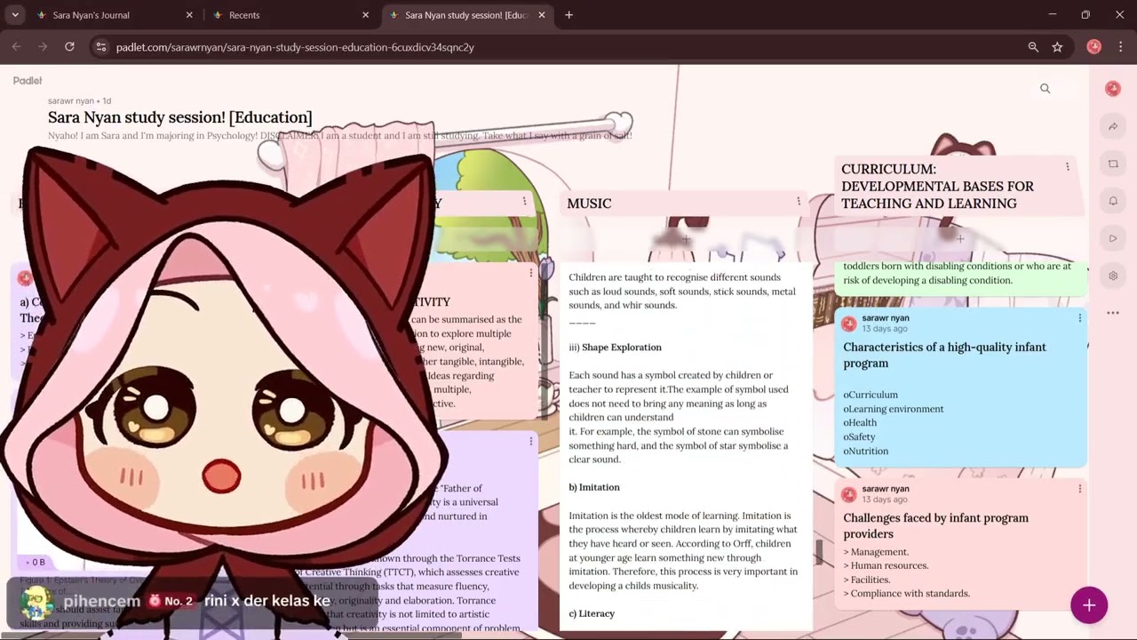Screen dimensions: 1137x640
Task: Open the browser tab search dropdown
Action: (x=15, y=15)
